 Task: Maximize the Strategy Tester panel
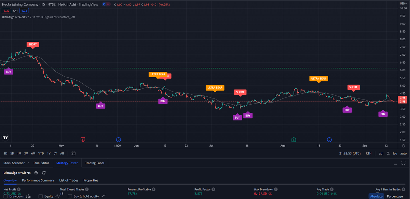click(404, 163)
